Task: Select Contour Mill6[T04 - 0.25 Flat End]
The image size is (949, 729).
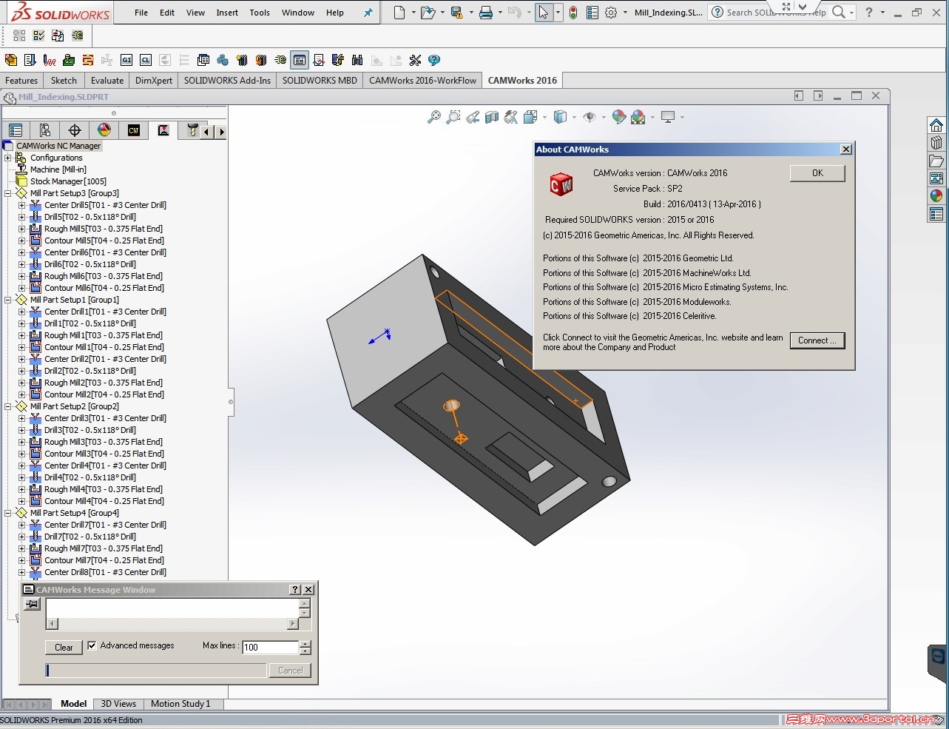Action: [x=104, y=288]
